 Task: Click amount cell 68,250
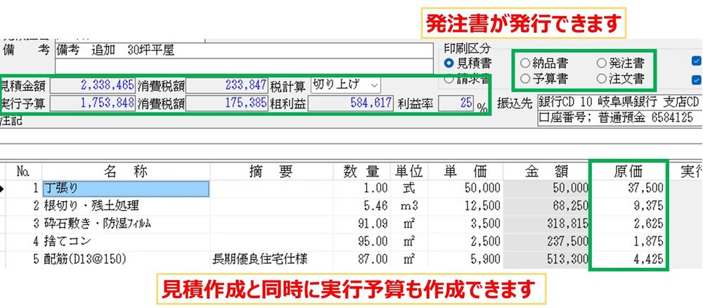tap(546, 206)
